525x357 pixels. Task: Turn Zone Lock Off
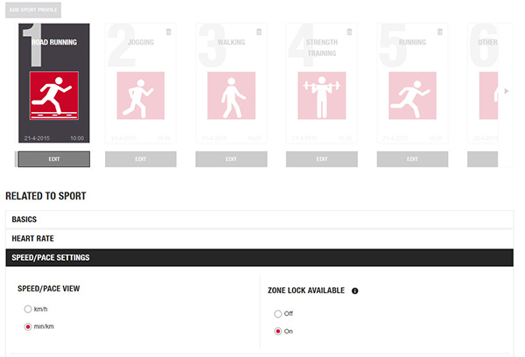(x=278, y=313)
